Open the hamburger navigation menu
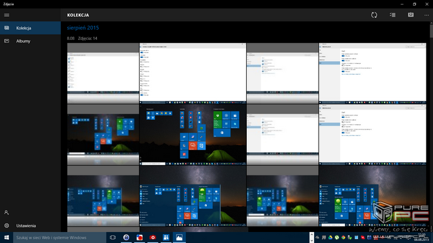 pyautogui.click(x=6, y=15)
